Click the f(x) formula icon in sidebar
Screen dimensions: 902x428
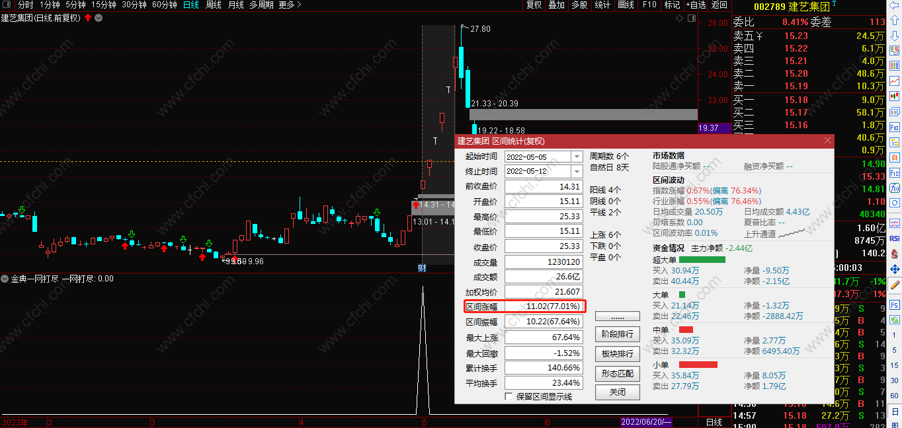pyautogui.click(x=895, y=189)
